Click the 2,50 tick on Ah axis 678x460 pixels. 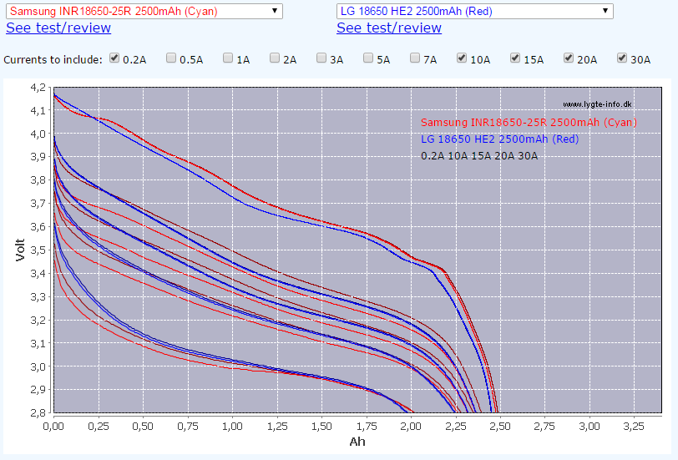click(500, 427)
